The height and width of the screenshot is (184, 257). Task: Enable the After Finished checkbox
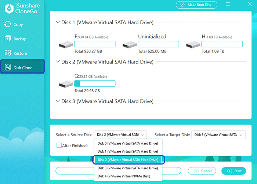[x=59, y=145]
